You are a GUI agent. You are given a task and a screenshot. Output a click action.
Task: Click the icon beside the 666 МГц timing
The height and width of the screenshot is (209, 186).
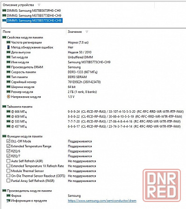8,112
